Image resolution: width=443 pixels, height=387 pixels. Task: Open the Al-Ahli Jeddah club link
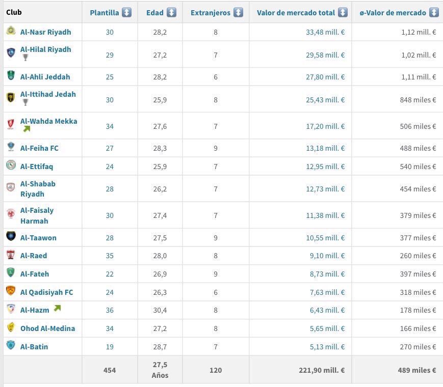[45, 77]
